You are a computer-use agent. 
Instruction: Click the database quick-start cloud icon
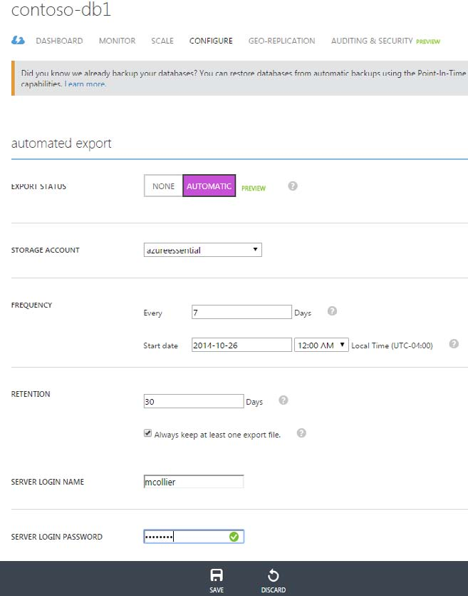click(19, 41)
